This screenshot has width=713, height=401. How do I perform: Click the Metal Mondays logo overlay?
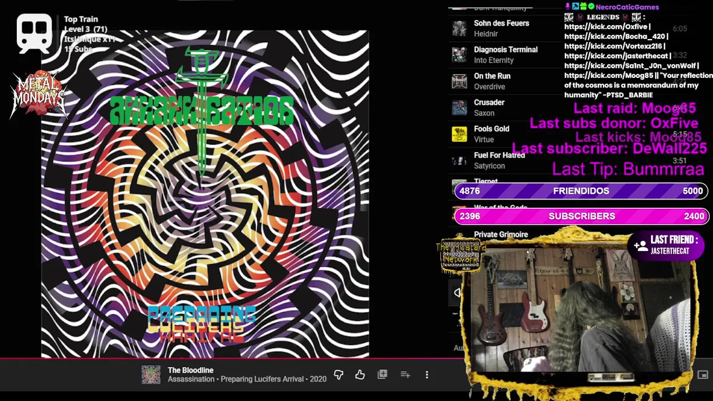[x=38, y=94]
